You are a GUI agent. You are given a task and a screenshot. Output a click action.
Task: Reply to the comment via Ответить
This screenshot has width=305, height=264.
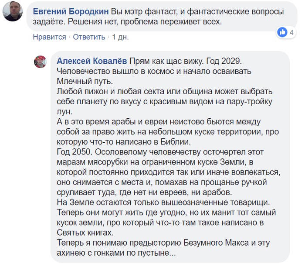coord(89,37)
